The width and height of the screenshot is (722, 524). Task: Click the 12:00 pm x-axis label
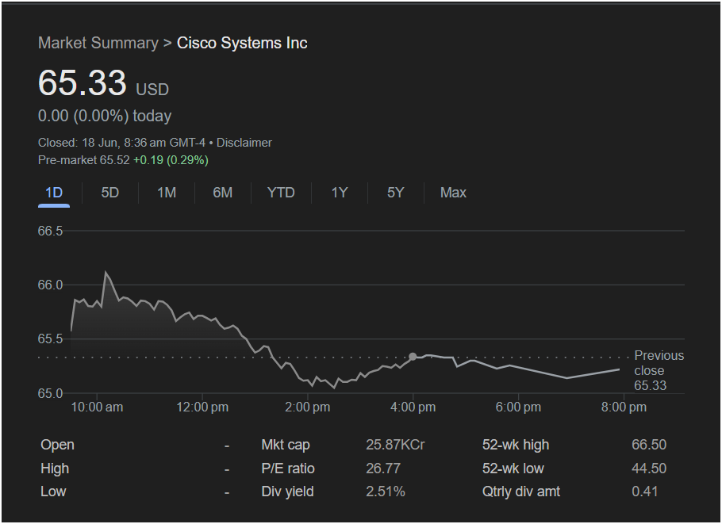202,407
